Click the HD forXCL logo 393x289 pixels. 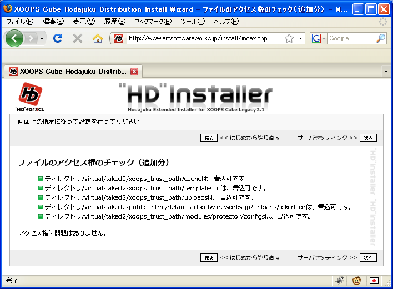(x=30, y=97)
